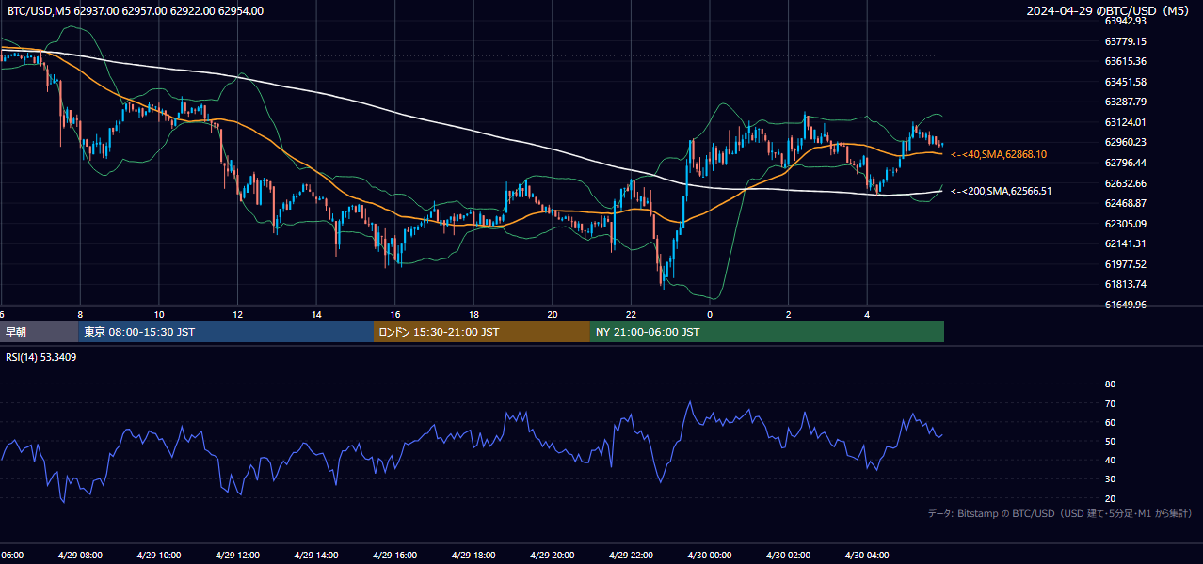Click the 4/29 08:00 time axis label

80,556
